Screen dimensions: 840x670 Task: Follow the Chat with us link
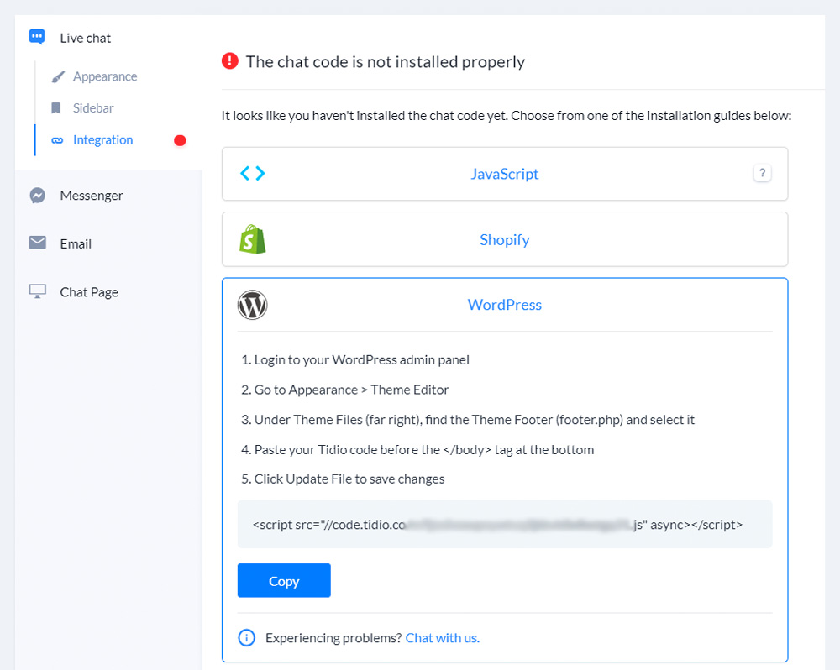point(443,638)
